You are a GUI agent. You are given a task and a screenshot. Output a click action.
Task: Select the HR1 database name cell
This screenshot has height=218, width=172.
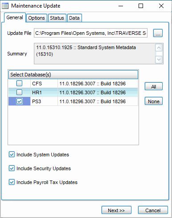click(x=44, y=92)
